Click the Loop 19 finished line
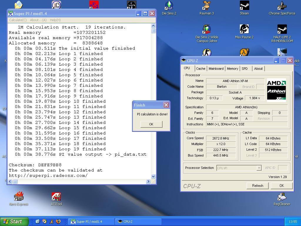 (60, 149)
